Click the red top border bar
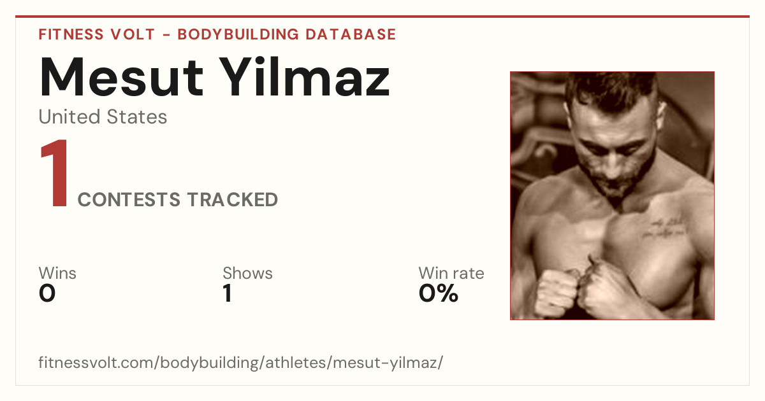 point(382,17)
